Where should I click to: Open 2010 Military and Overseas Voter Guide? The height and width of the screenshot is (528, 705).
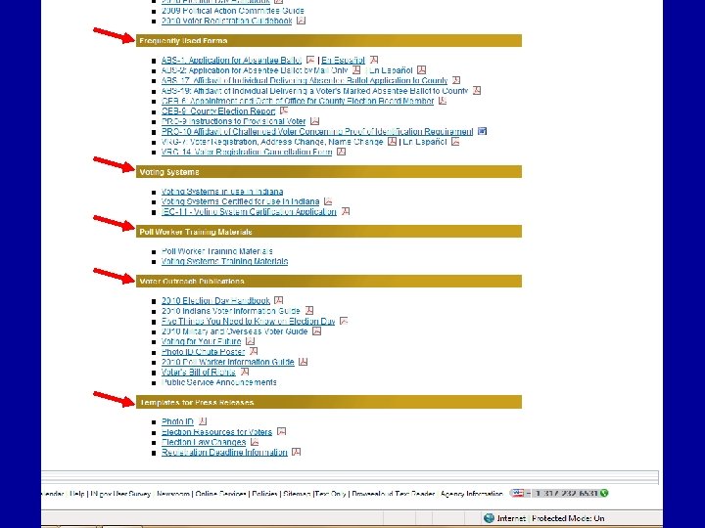pos(234,331)
